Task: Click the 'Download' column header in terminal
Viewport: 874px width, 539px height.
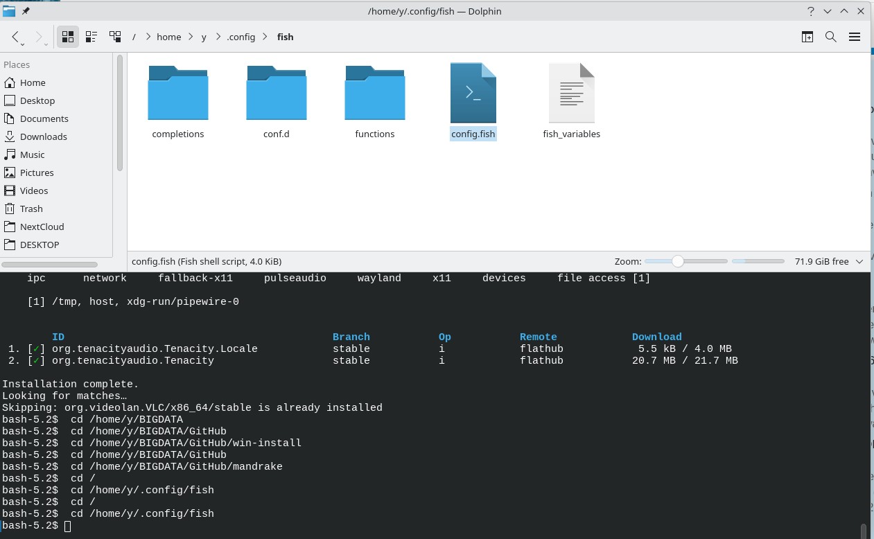Action: (x=657, y=337)
